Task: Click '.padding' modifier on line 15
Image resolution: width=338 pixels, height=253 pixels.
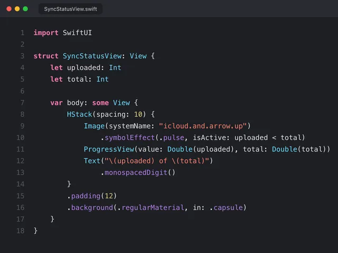Action: tap(83, 196)
